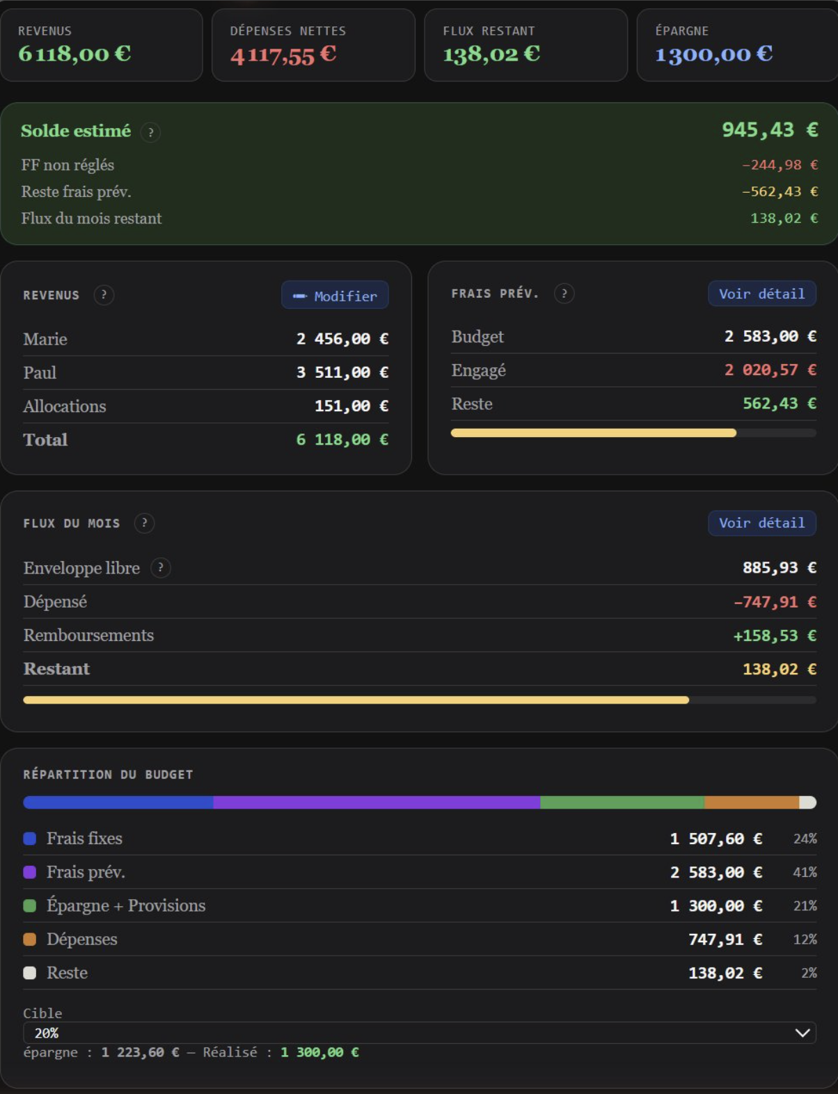Click the Reste 562,43 € value in Frais prév.
This screenshot has width=838, height=1094.
[x=780, y=404]
